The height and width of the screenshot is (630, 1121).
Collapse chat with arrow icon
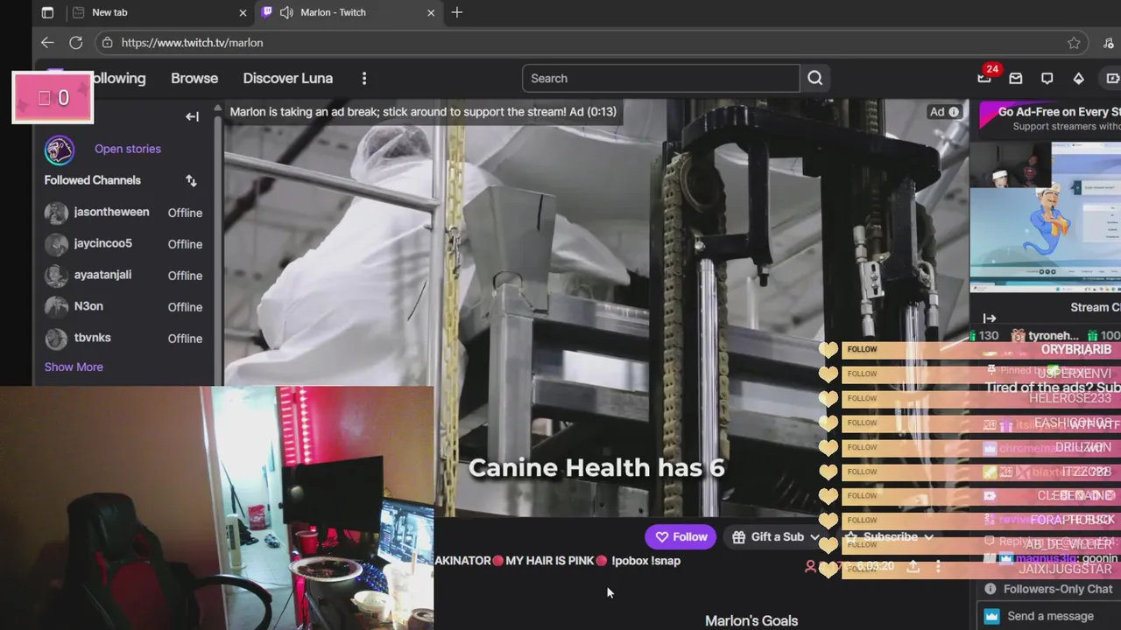click(990, 318)
